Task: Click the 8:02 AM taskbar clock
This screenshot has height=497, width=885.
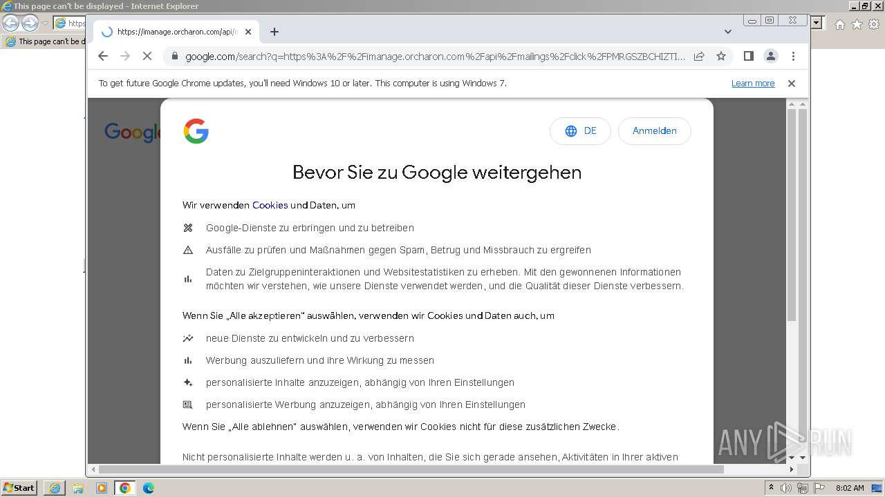Action: click(850, 488)
